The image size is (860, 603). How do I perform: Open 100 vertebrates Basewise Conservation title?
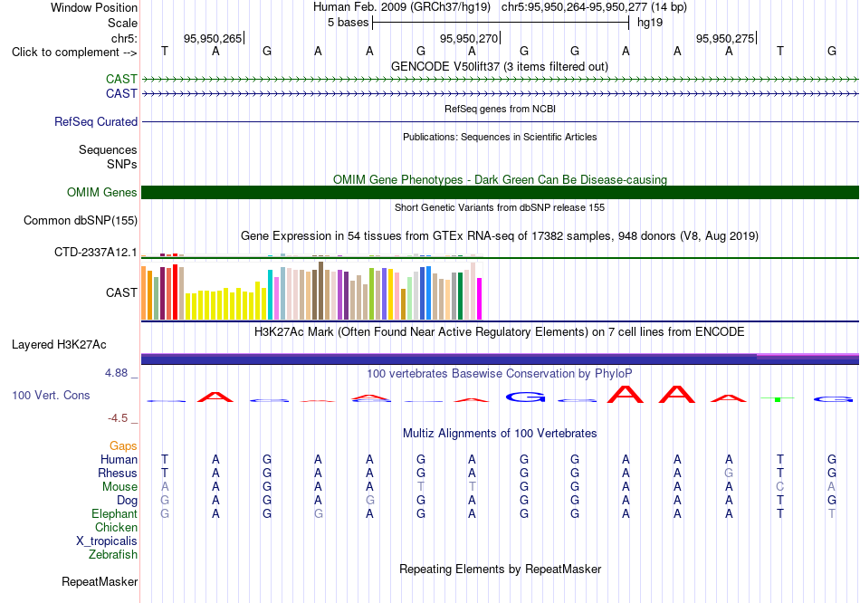(499, 374)
